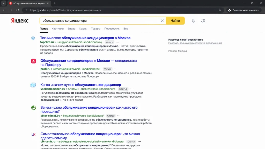Open Когда и зачем нужно обслуживать кондиционер

tap(81, 85)
